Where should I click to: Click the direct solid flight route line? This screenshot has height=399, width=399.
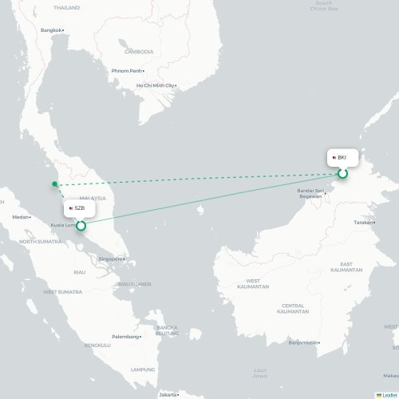pos(211,199)
